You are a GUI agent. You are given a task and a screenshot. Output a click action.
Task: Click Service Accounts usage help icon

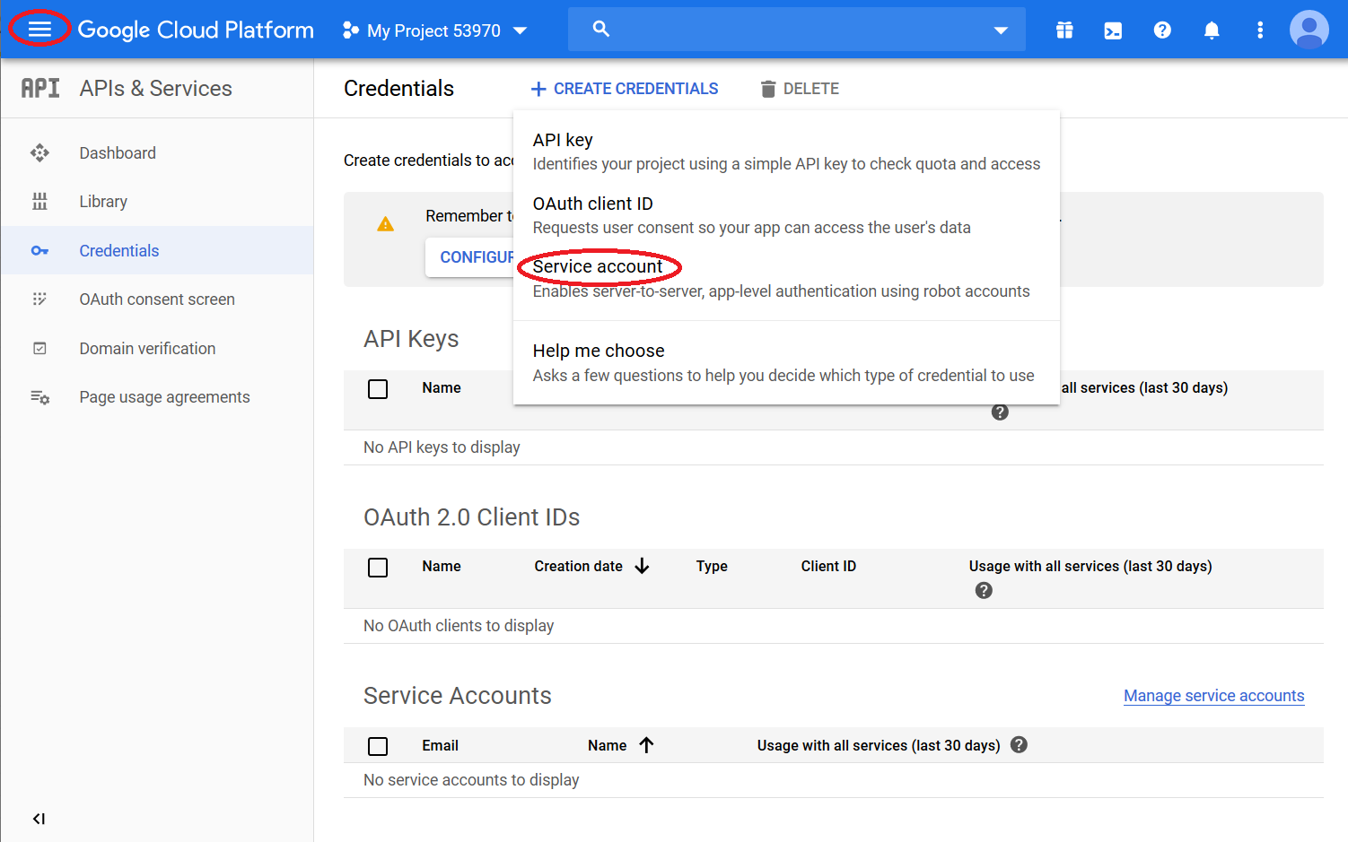pos(1019,745)
